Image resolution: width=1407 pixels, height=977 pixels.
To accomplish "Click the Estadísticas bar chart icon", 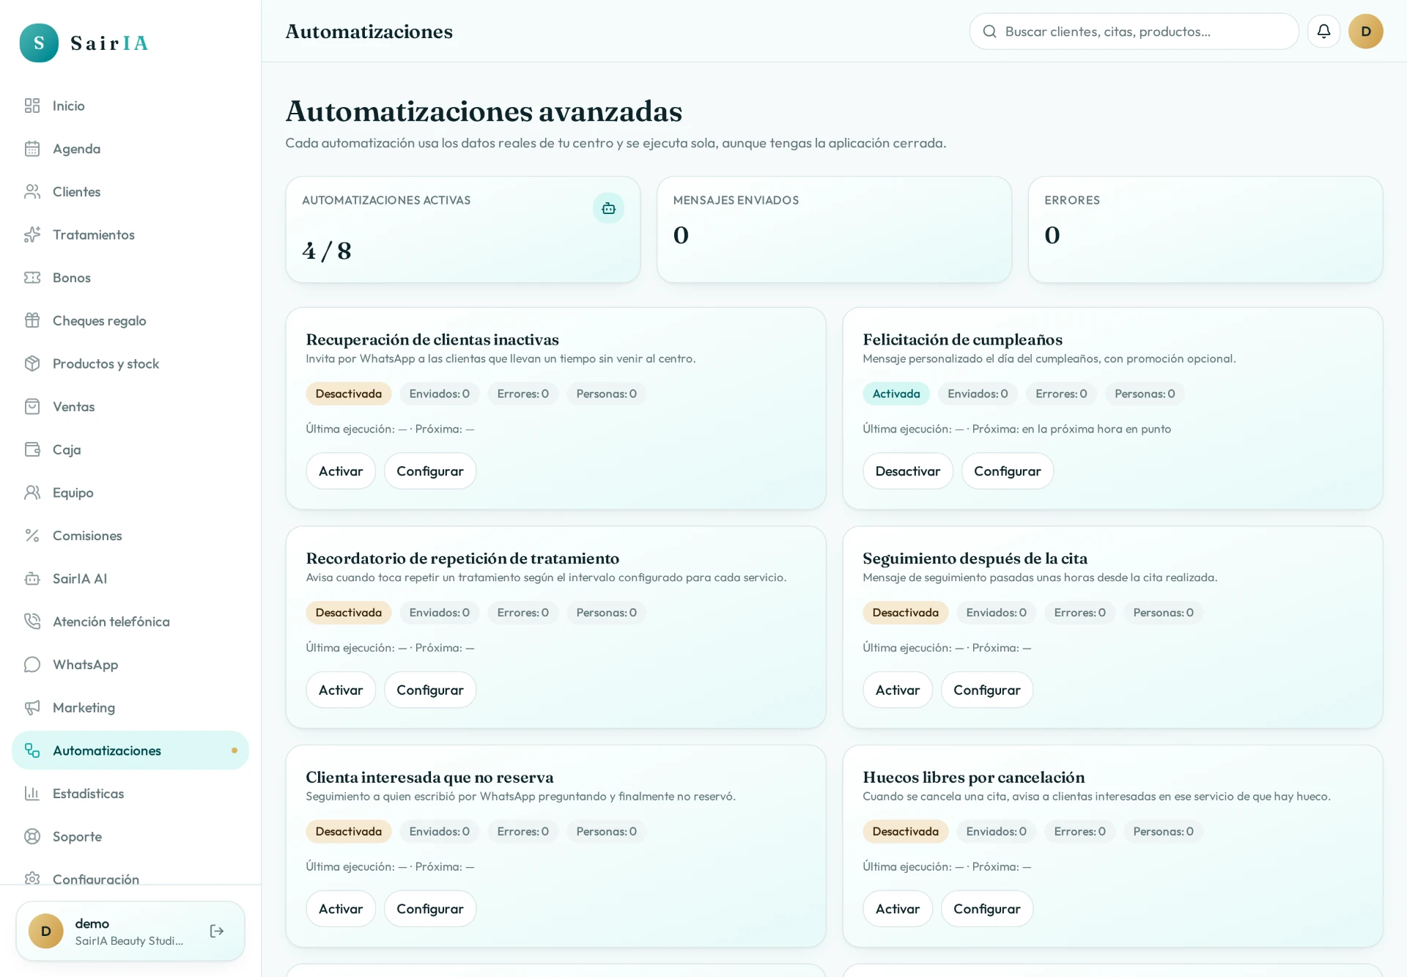I will 32,794.
